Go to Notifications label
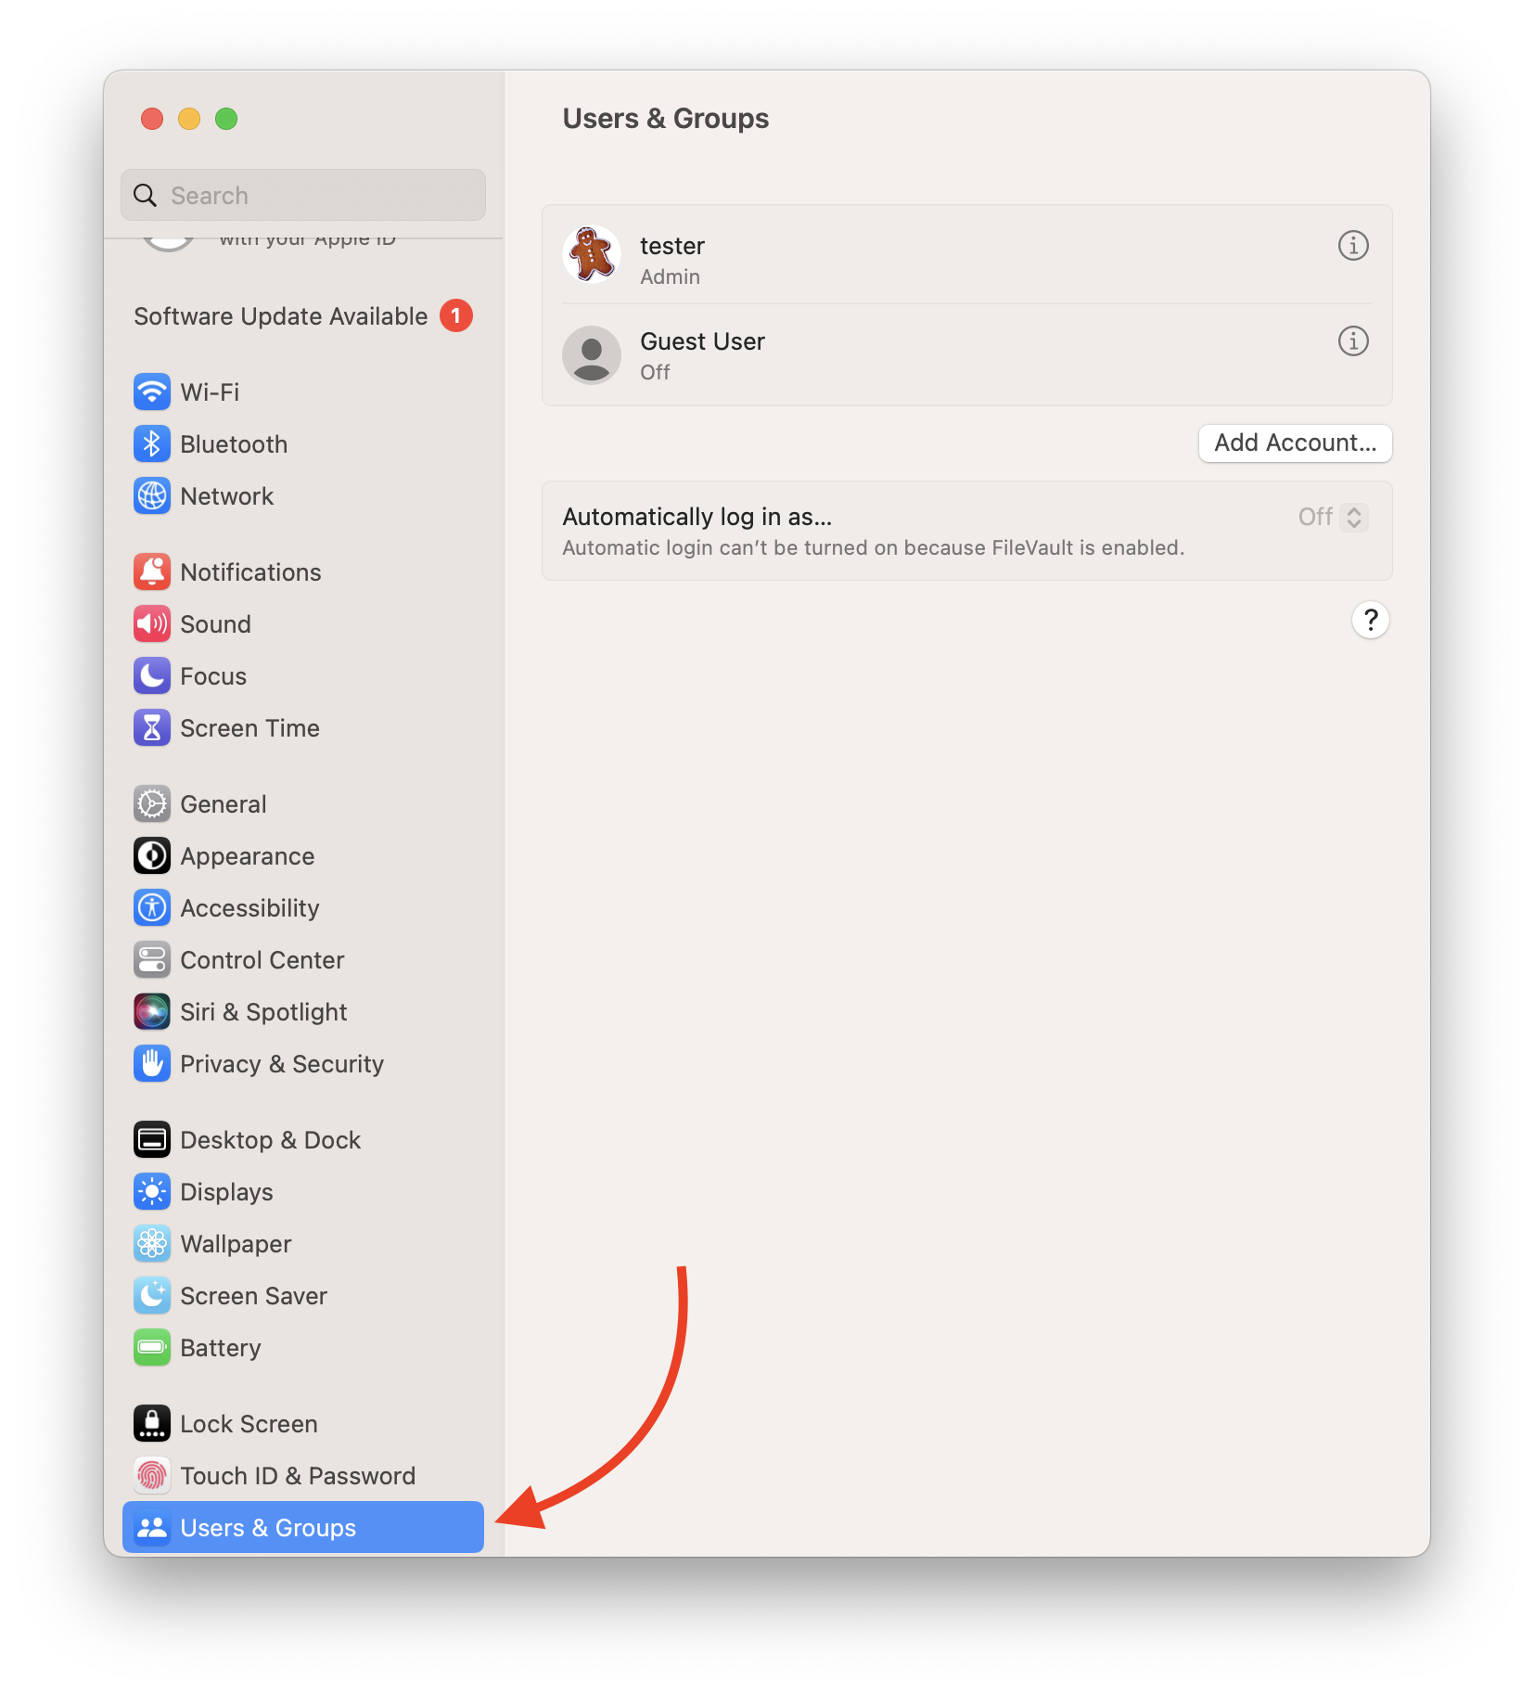The width and height of the screenshot is (1534, 1694). click(250, 572)
